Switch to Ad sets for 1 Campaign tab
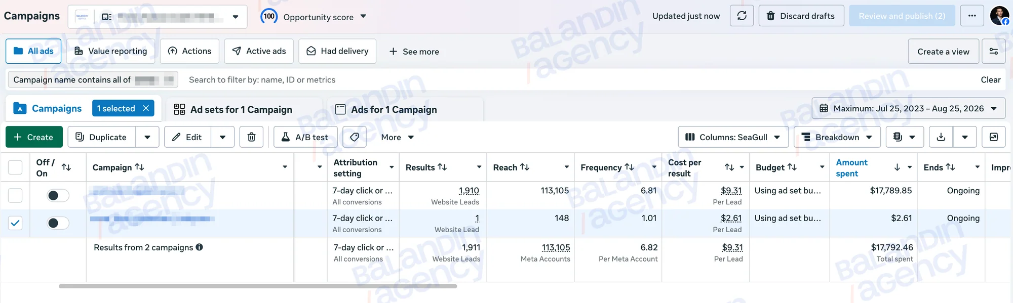 pyautogui.click(x=241, y=110)
